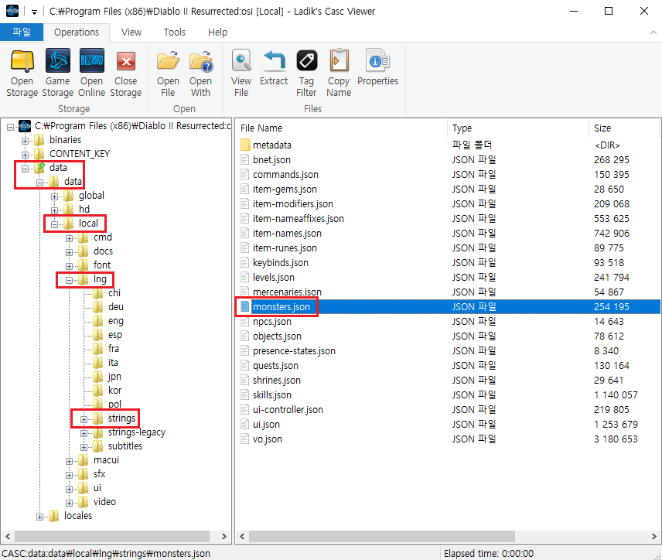Select the kor language folder
662x560 pixels.
[114, 391]
